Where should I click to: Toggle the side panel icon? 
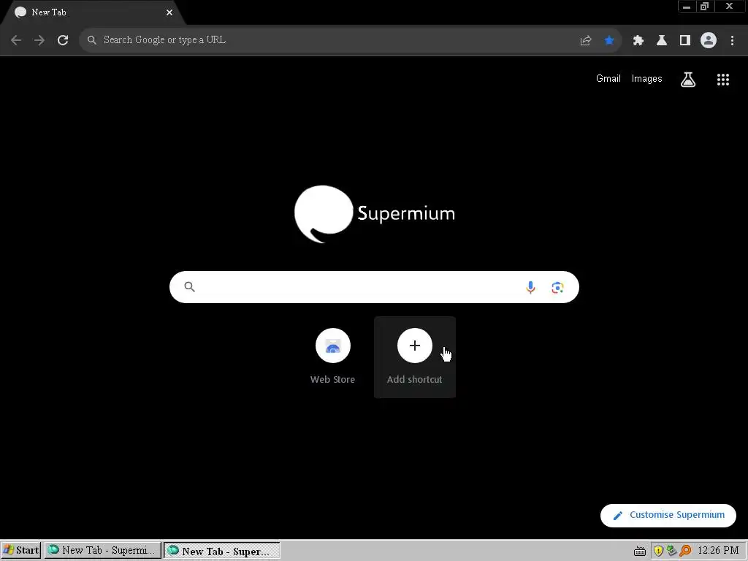pos(684,41)
